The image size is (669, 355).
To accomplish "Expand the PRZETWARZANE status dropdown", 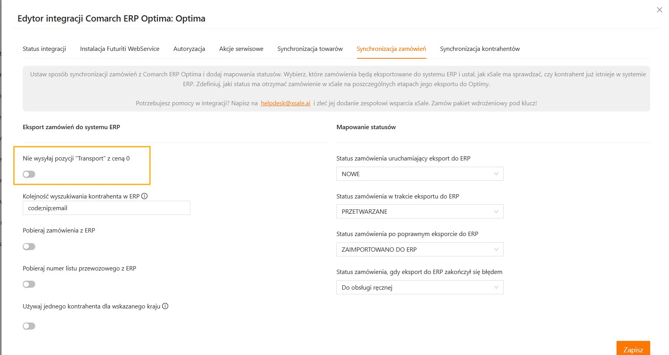I will pos(419,212).
